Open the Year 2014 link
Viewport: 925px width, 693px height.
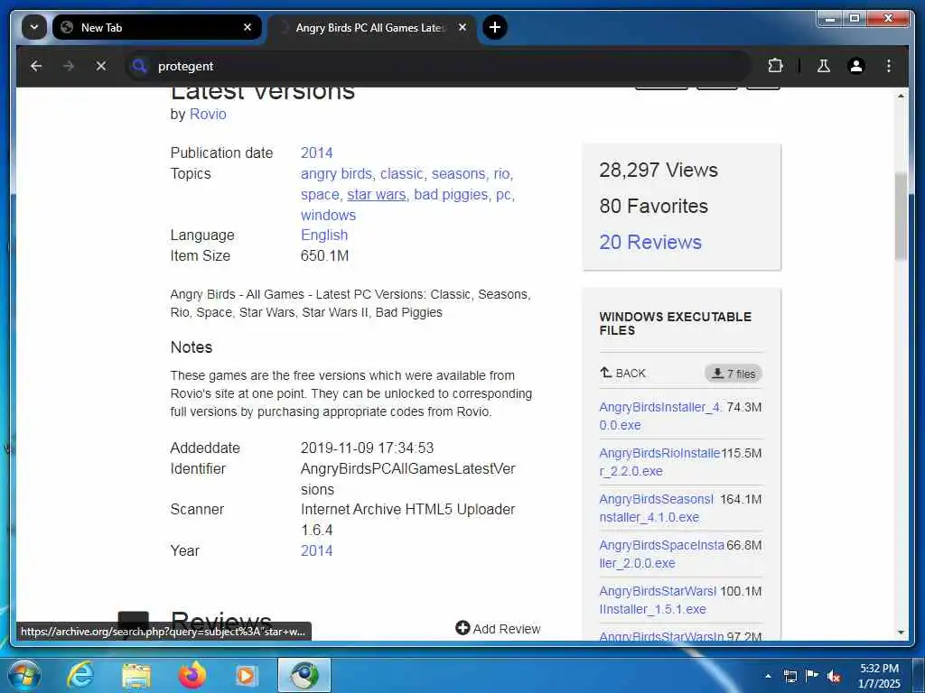[x=317, y=551]
